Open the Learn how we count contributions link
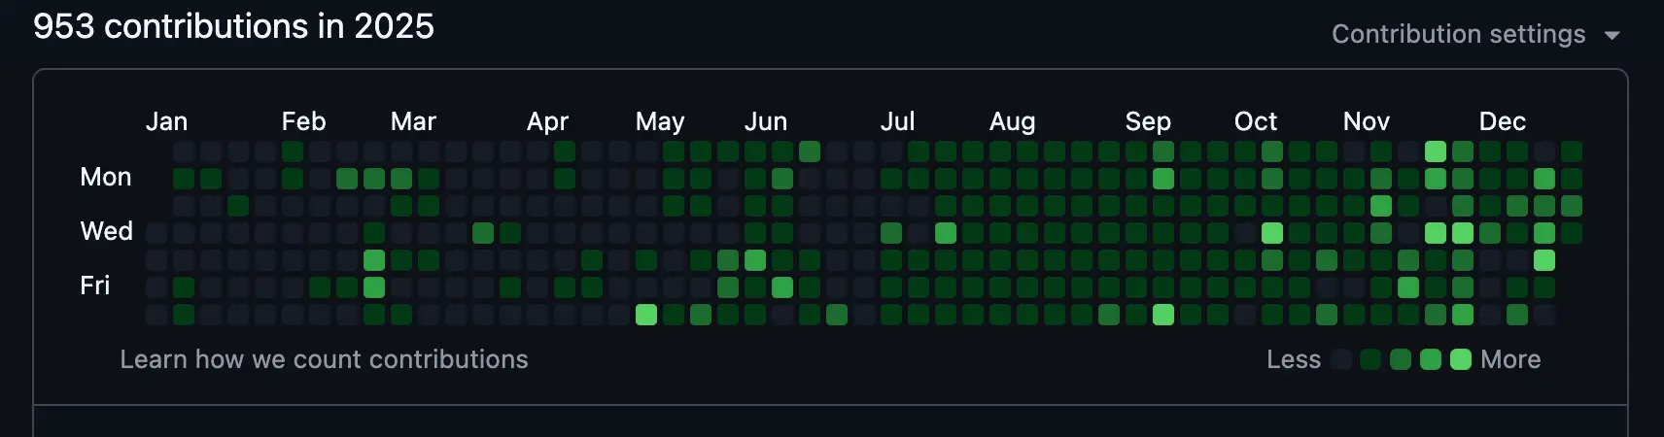The height and width of the screenshot is (437, 1664). [x=324, y=359]
